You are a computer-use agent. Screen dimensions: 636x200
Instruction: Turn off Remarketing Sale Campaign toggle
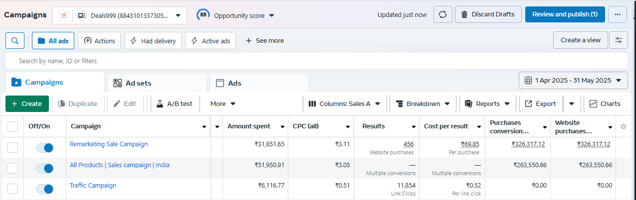click(x=45, y=148)
